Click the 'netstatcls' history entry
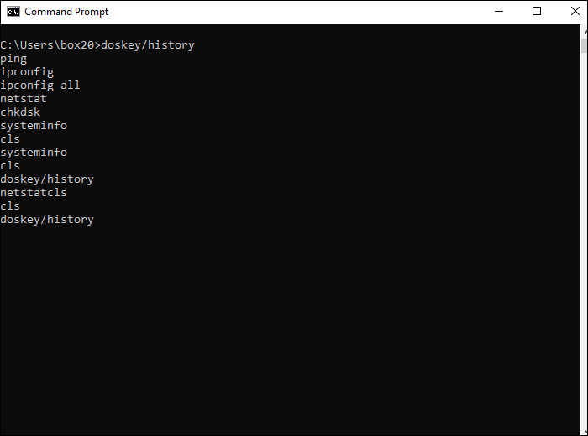 point(34,192)
